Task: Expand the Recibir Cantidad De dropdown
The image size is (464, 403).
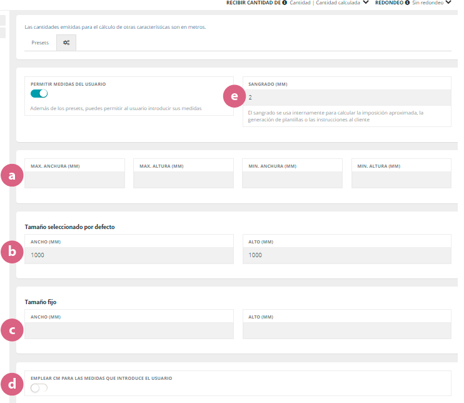Action: click(x=366, y=3)
